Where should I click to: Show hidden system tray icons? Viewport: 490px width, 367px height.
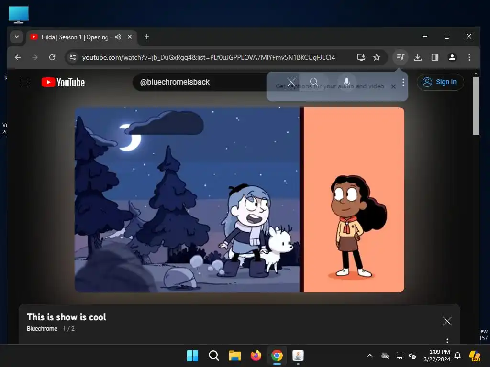[x=370, y=356]
